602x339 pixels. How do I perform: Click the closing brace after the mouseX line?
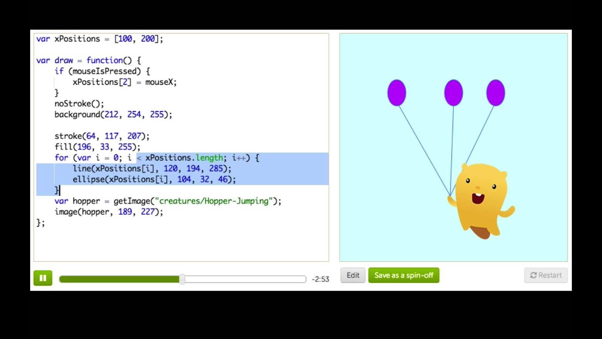pyautogui.click(x=57, y=93)
